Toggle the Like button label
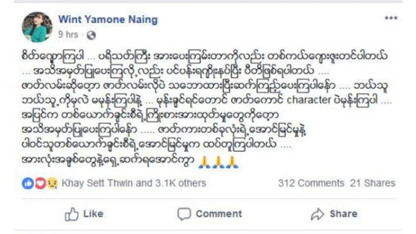The height and width of the screenshot is (234, 416). tap(93, 214)
